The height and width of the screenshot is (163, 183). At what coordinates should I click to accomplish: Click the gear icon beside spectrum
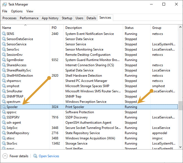coord(4,102)
